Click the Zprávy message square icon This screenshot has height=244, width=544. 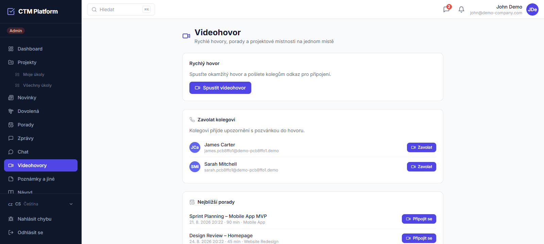11,138
